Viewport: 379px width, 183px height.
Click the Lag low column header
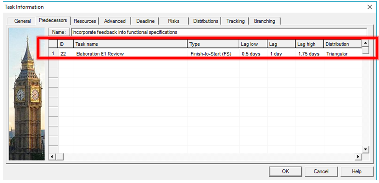253,44
